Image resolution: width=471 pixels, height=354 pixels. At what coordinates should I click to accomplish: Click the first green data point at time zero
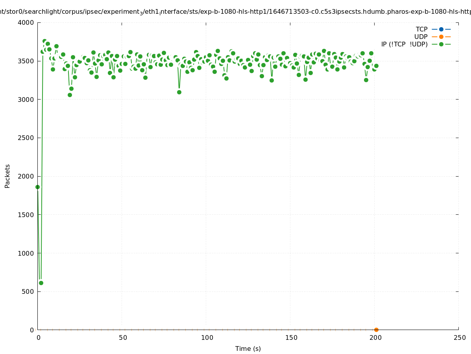click(37, 187)
